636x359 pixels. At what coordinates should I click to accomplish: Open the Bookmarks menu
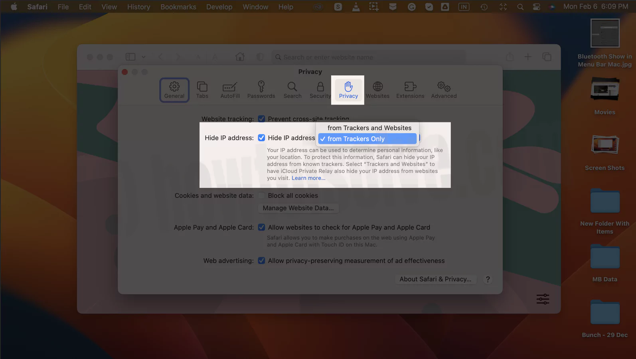coord(178,7)
